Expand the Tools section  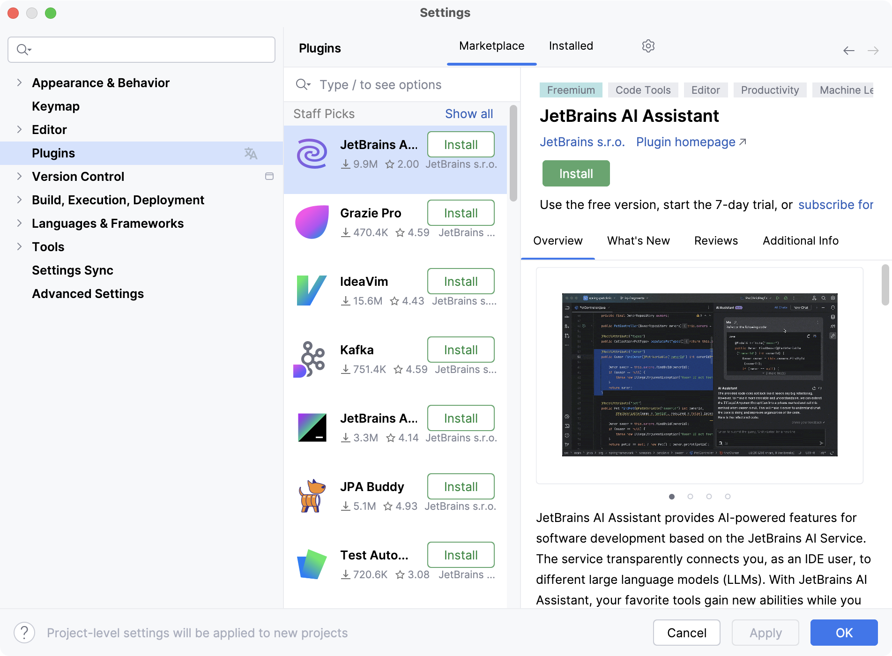[19, 247]
